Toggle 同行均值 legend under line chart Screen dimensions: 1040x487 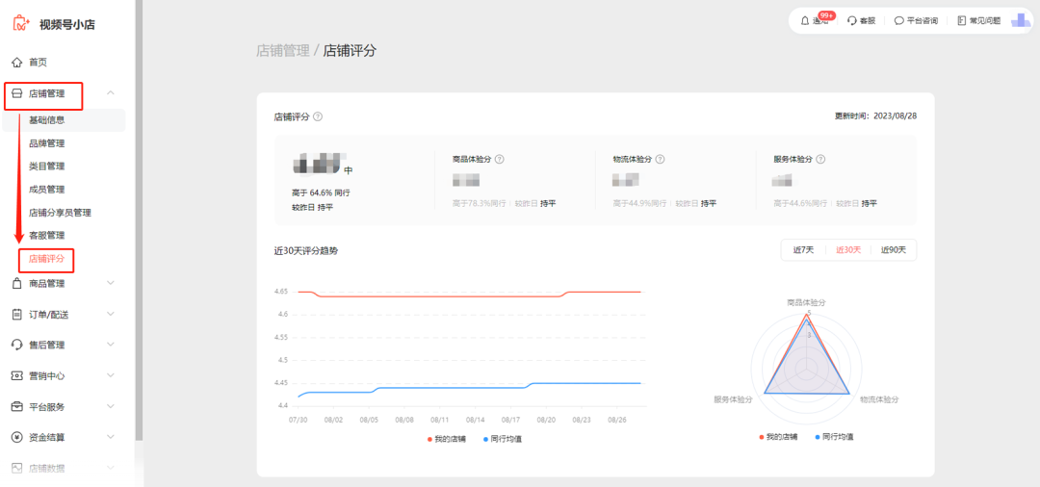click(x=502, y=439)
